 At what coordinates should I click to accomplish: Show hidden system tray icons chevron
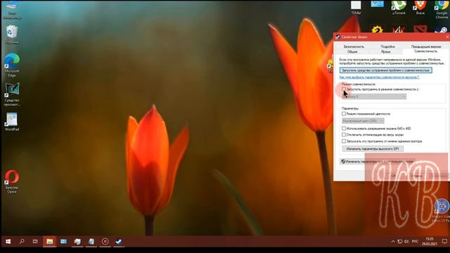point(393,242)
